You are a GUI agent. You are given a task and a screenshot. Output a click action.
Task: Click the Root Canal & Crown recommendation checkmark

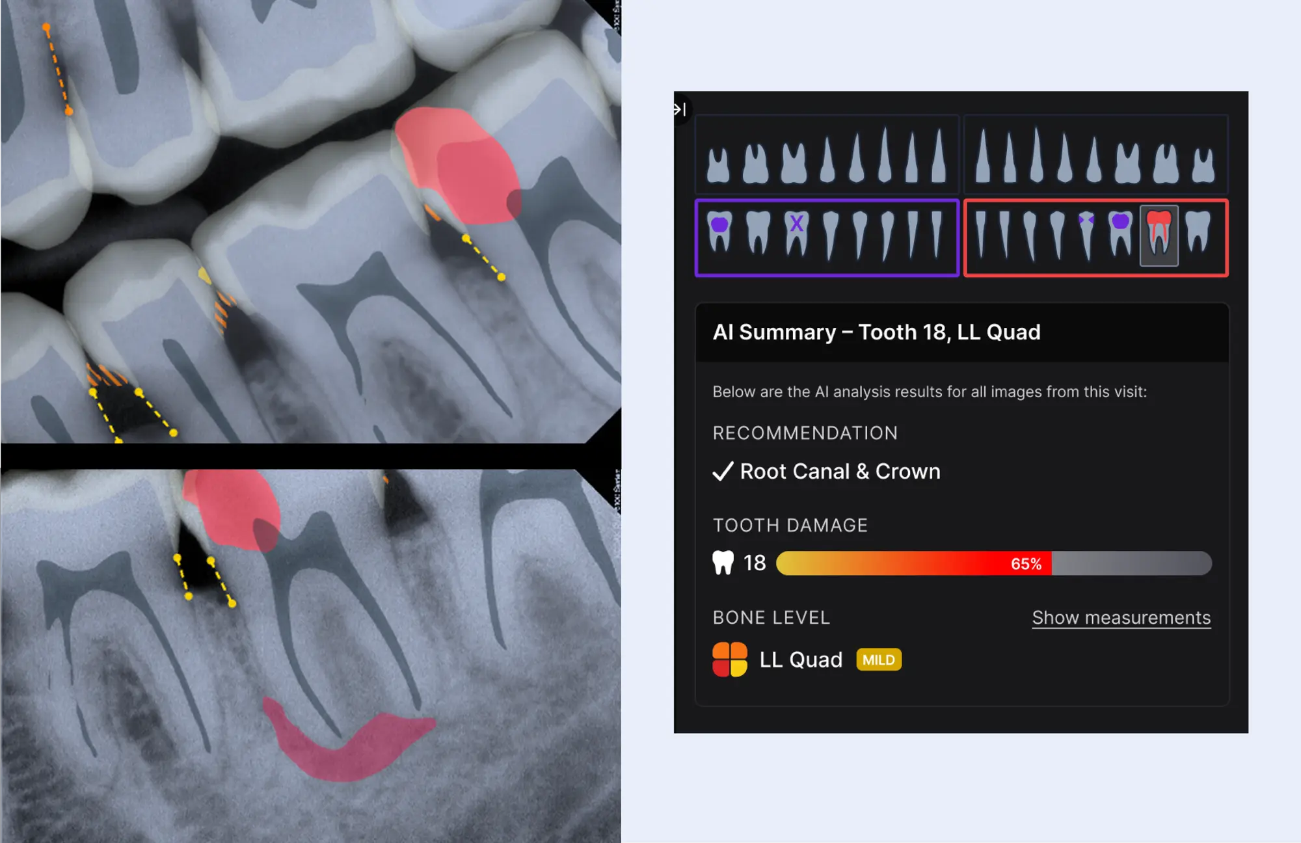pyautogui.click(x=723, y=471)
